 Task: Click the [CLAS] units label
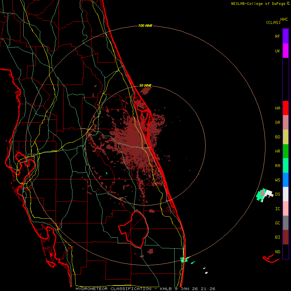pos(273,22)
